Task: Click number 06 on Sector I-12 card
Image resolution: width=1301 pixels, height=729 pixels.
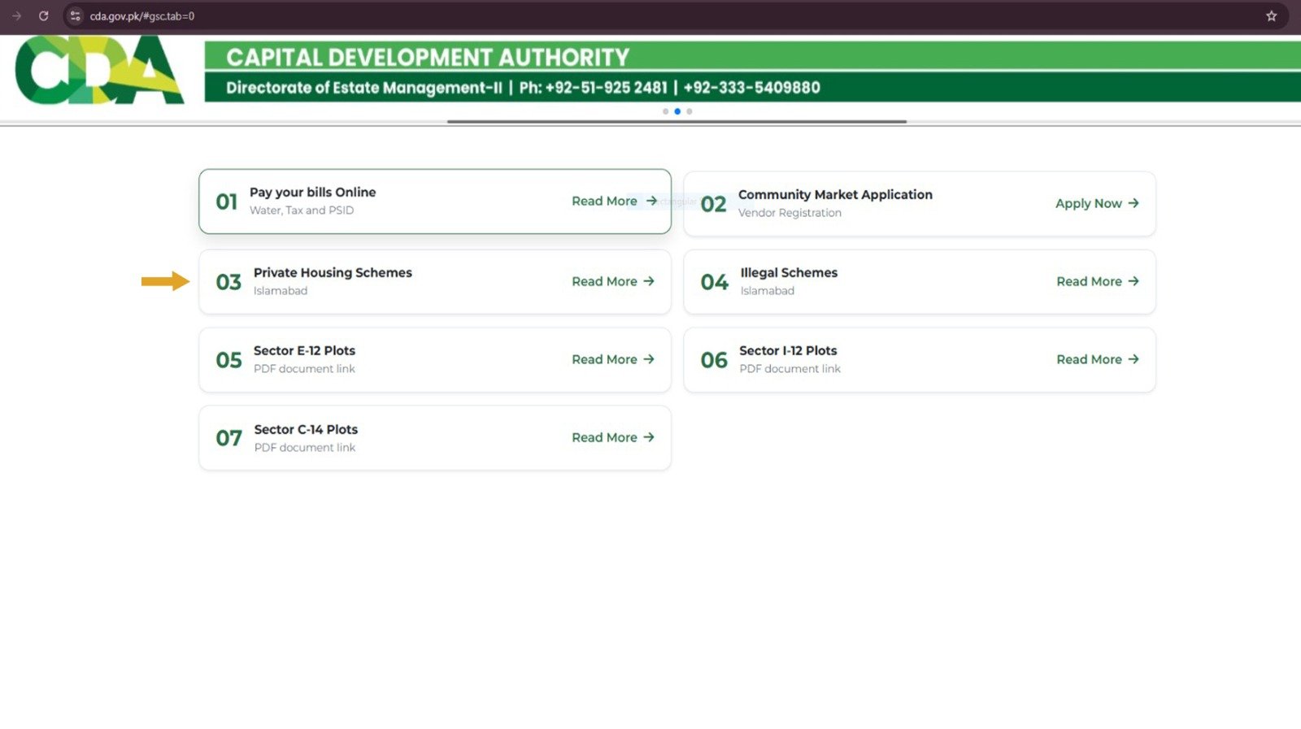Action: [x=714, y=360]
